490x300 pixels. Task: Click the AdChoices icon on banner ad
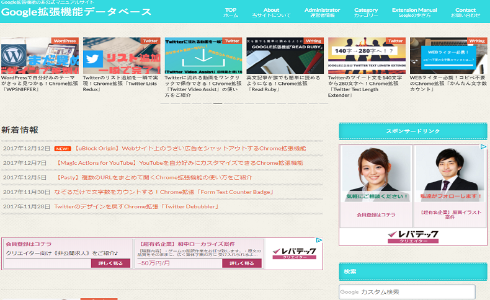(319, 240)
